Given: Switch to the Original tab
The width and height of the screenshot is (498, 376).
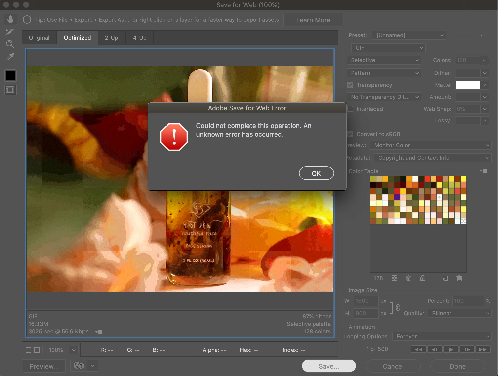Looking at the screenshot, I should (39, 38).
